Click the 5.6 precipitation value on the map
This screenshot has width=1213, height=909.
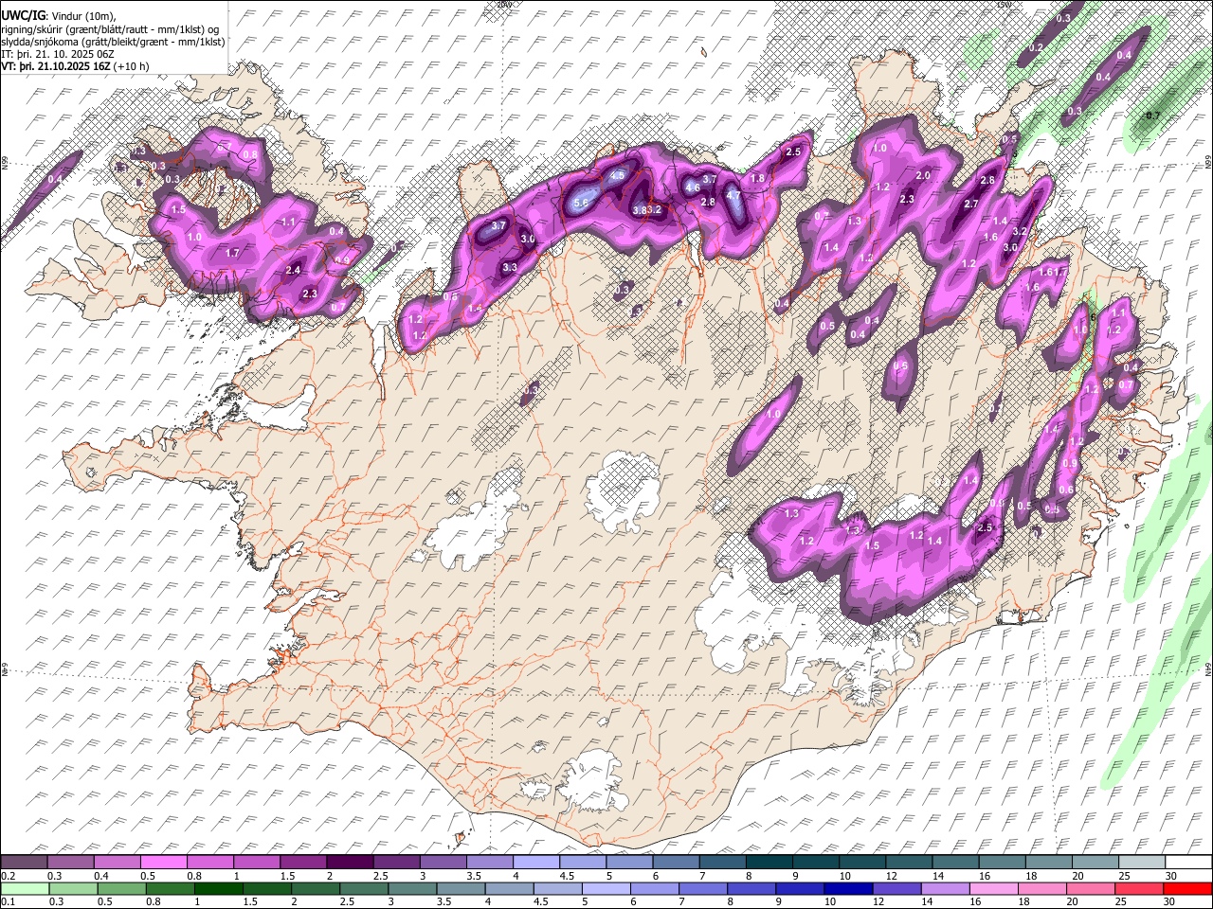(581, 202)
